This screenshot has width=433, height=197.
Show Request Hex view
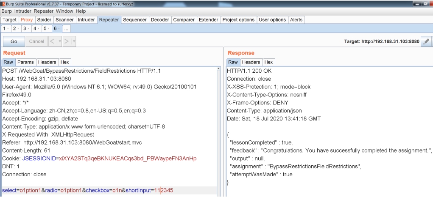(65, 62)
